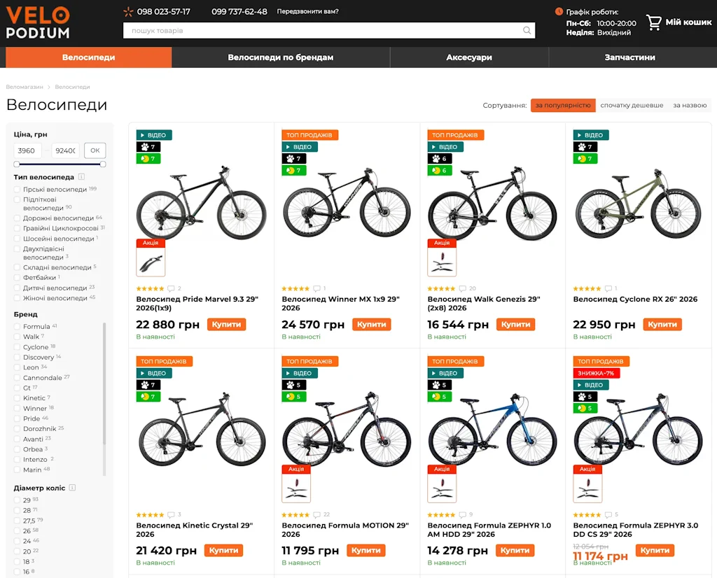Check the Жіночі велосипеди filter

17,298
